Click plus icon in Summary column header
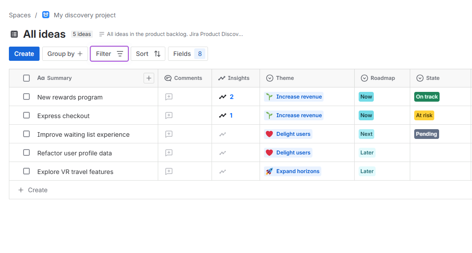 tap(149, 78)
